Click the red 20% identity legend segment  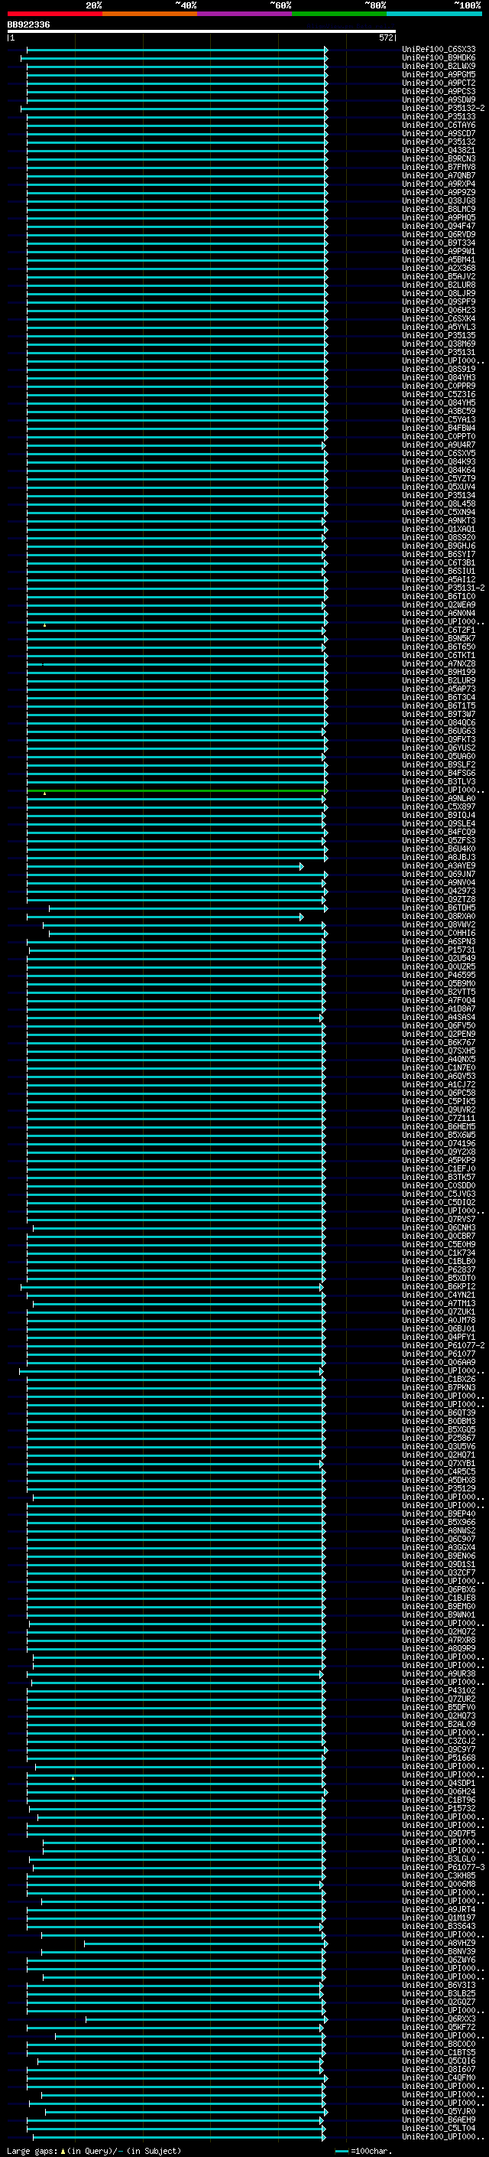[x=54, y=14]
